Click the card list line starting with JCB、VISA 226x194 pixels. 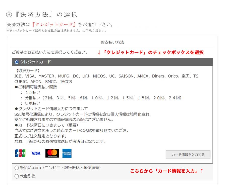[106, 76]
